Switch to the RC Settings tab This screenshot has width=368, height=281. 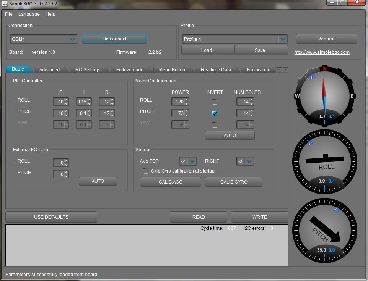click(88, 70)
